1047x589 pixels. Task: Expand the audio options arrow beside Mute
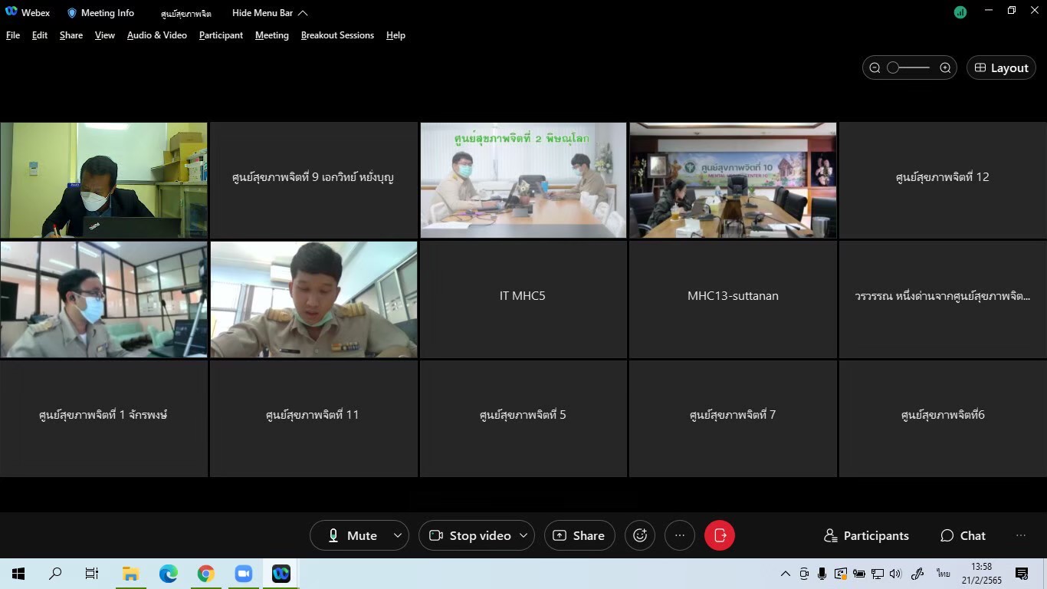point(397,535)
